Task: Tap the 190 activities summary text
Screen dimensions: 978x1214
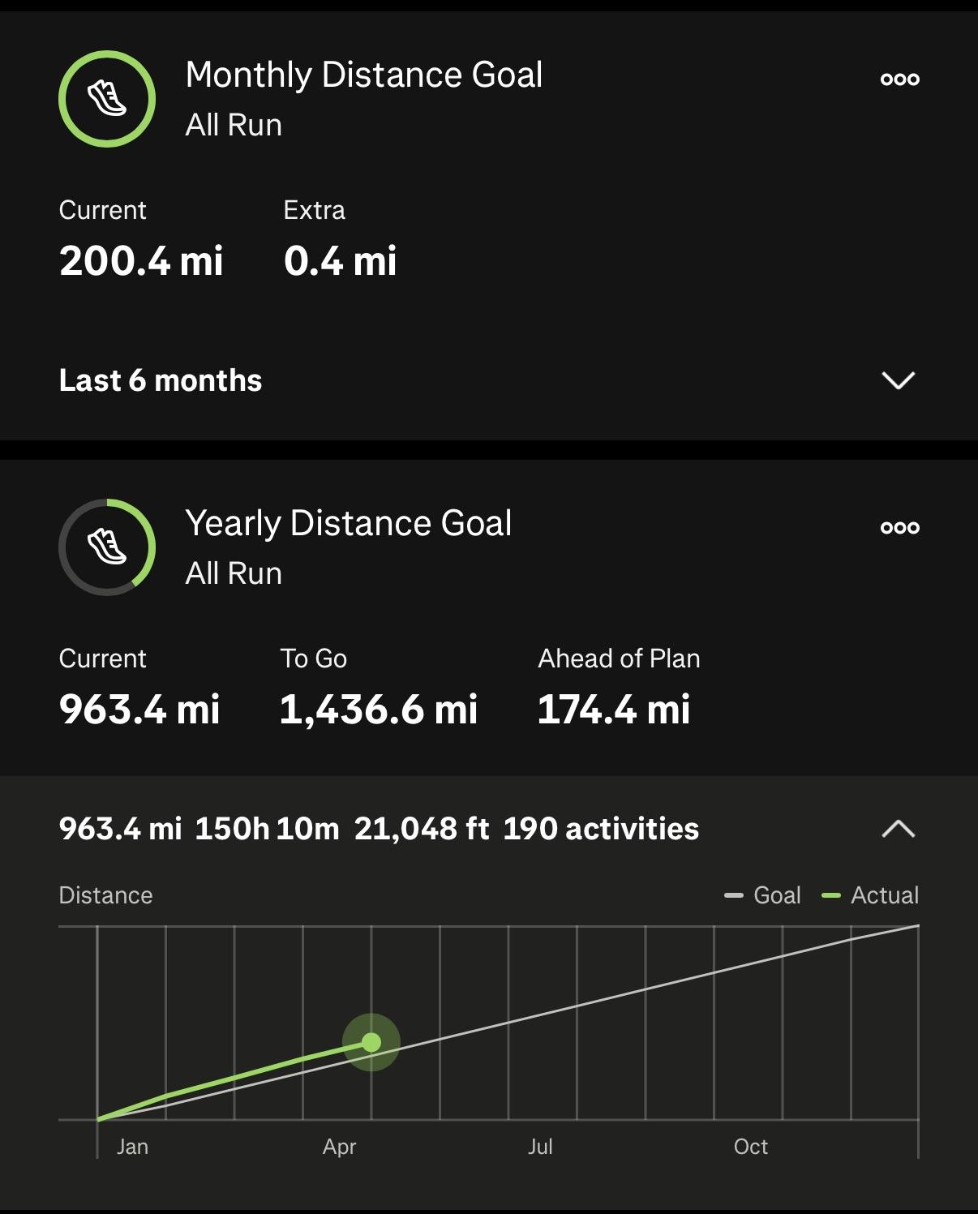Action: 601,829
